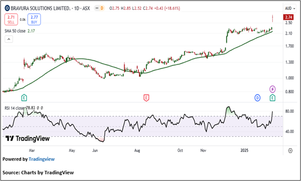Click the SMA 50 close indicator label
Image resolution: width=301 pixels, height=181 pixels.
[15, 31]
